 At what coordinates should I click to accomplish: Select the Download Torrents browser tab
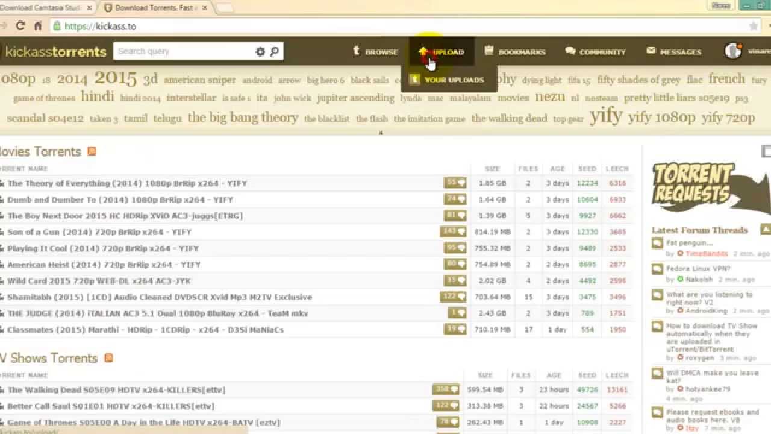[x=156, y=8]
